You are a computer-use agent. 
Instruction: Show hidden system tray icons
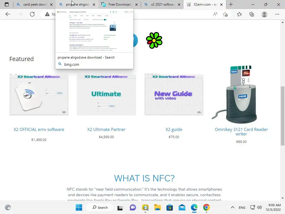pos(232,207)
